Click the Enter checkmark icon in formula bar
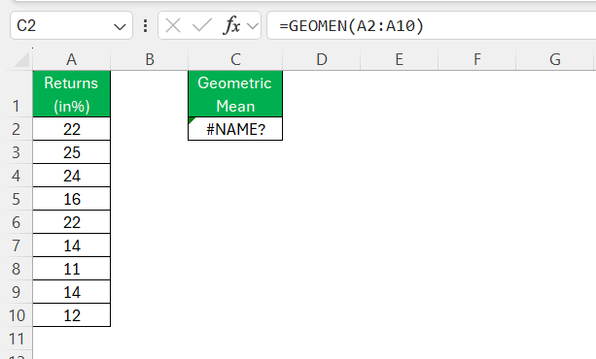The height and width of the screenshot is (359, 596). [x=202, y=26]
